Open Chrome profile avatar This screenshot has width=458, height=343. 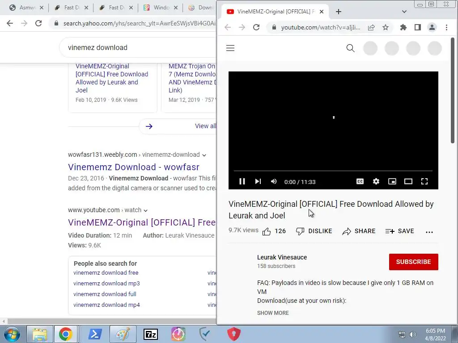tap(432, 27)
